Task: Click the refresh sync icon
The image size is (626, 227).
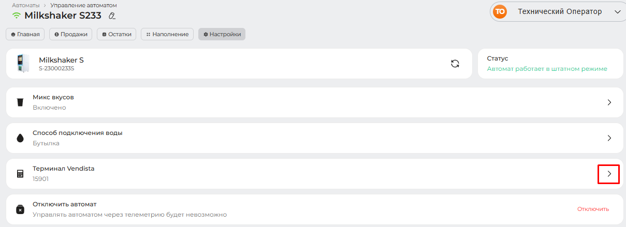Action: 455,64
